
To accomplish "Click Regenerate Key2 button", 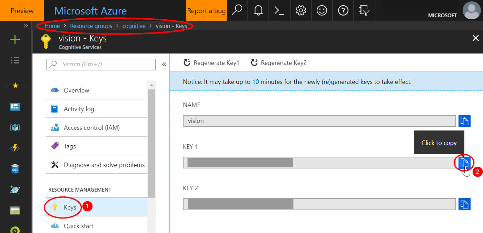I will click(278, 62).
